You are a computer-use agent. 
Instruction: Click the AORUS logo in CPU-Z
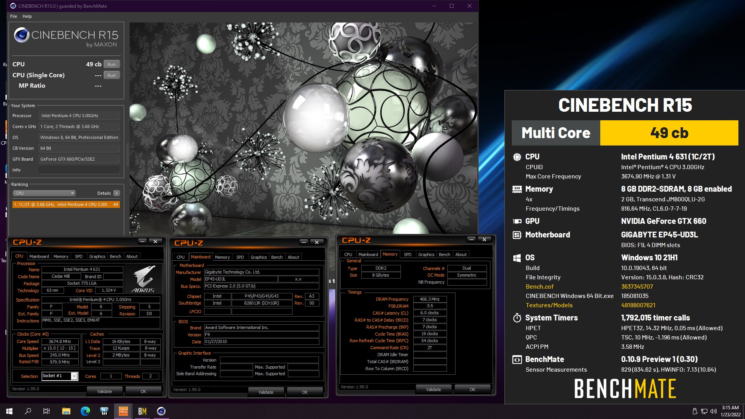coord(143,279)
